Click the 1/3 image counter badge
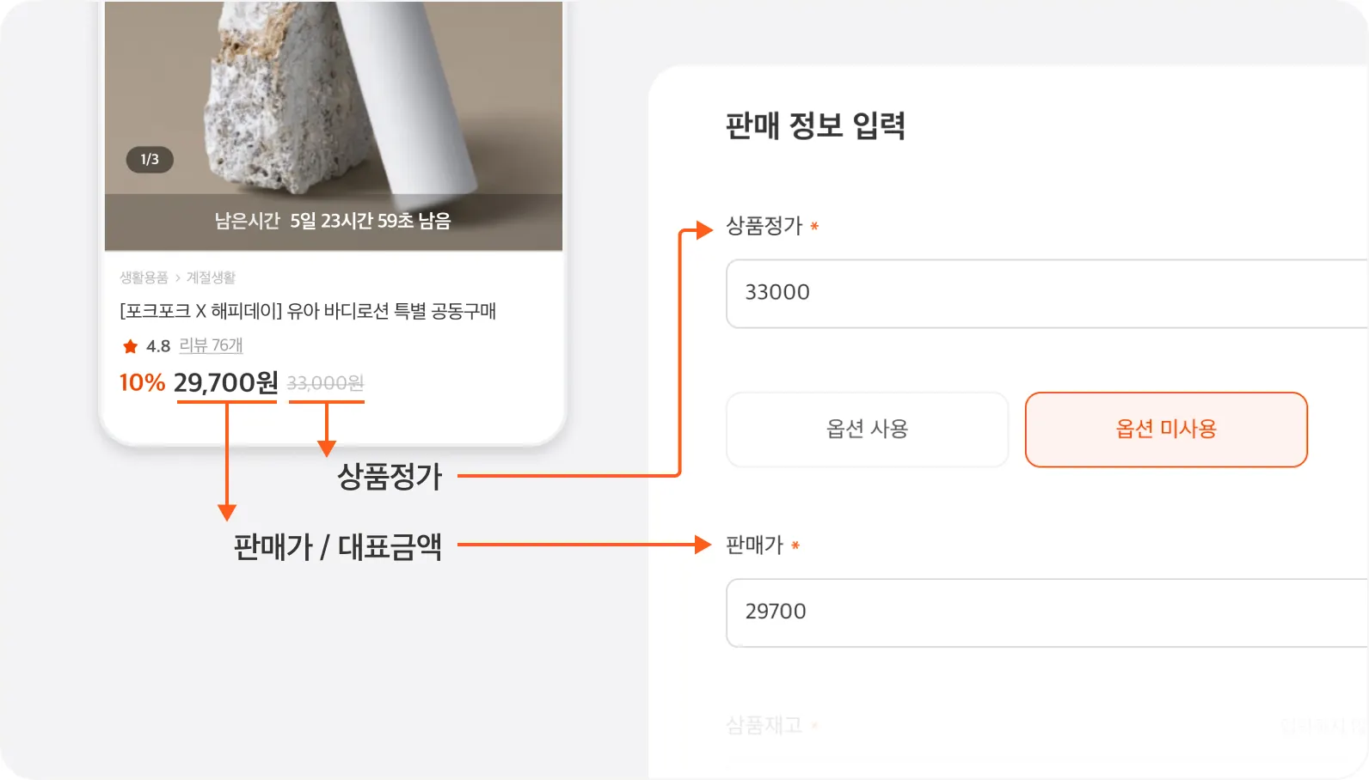The height and width of the screenshot is (780, 1369). 150,160
